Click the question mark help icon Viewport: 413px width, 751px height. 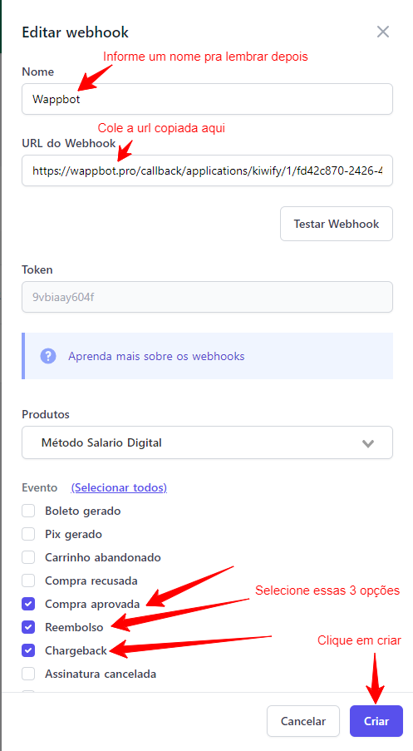[48, 356]
